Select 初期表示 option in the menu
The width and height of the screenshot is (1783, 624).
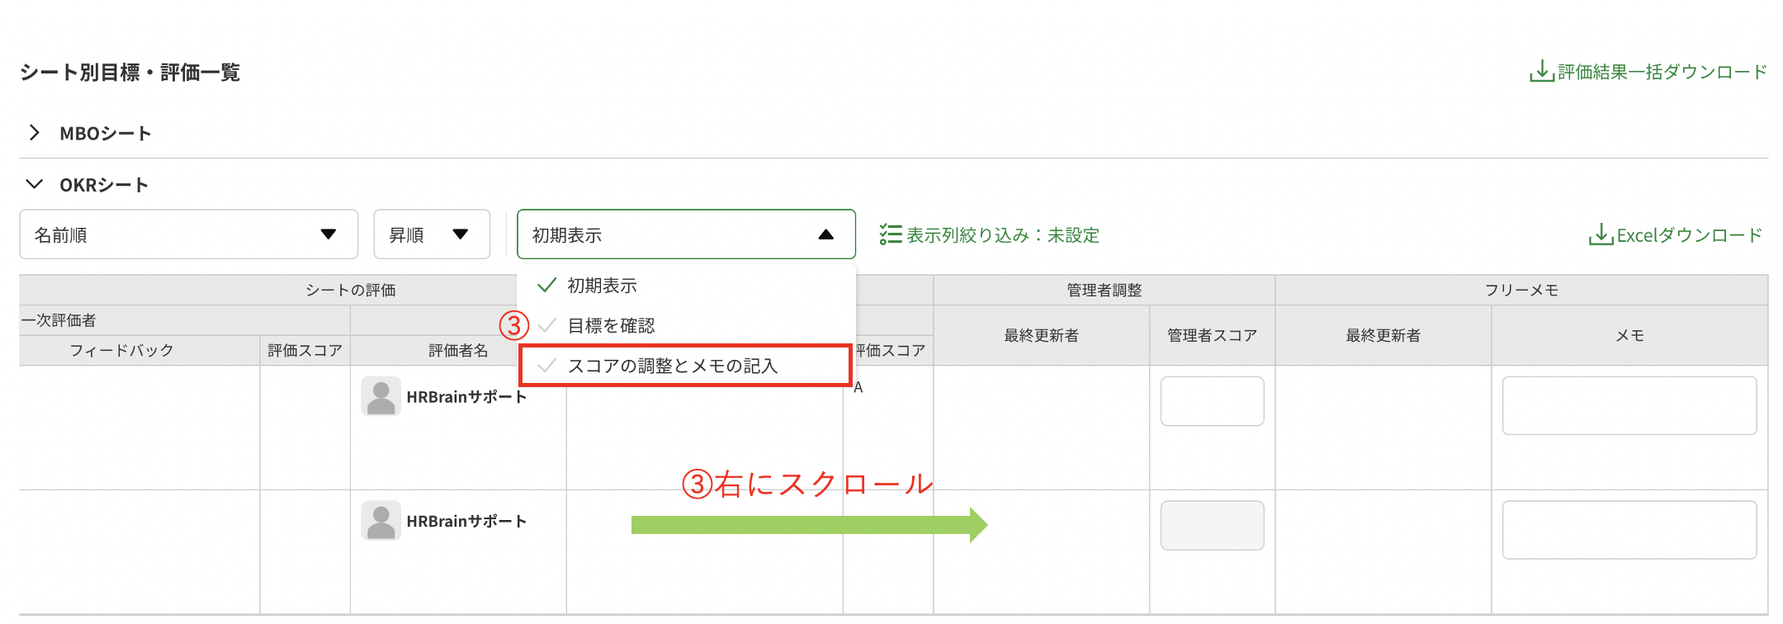602,286
